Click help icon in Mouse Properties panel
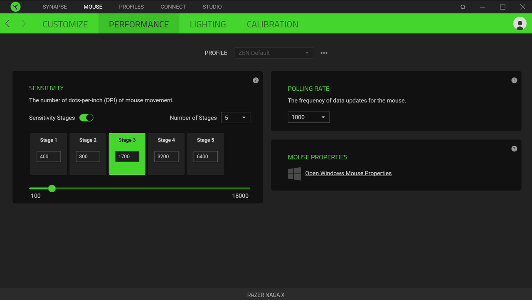532x300 pixels. coord(514,149)
